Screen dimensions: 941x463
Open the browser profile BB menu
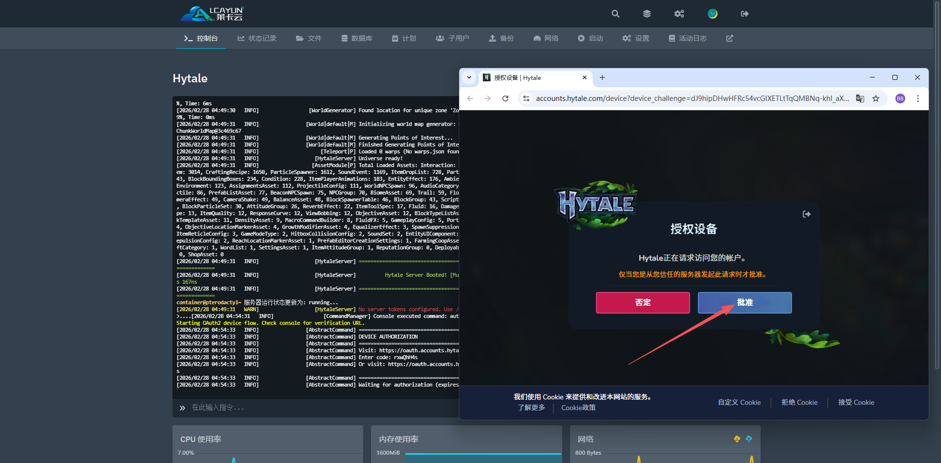900,98
